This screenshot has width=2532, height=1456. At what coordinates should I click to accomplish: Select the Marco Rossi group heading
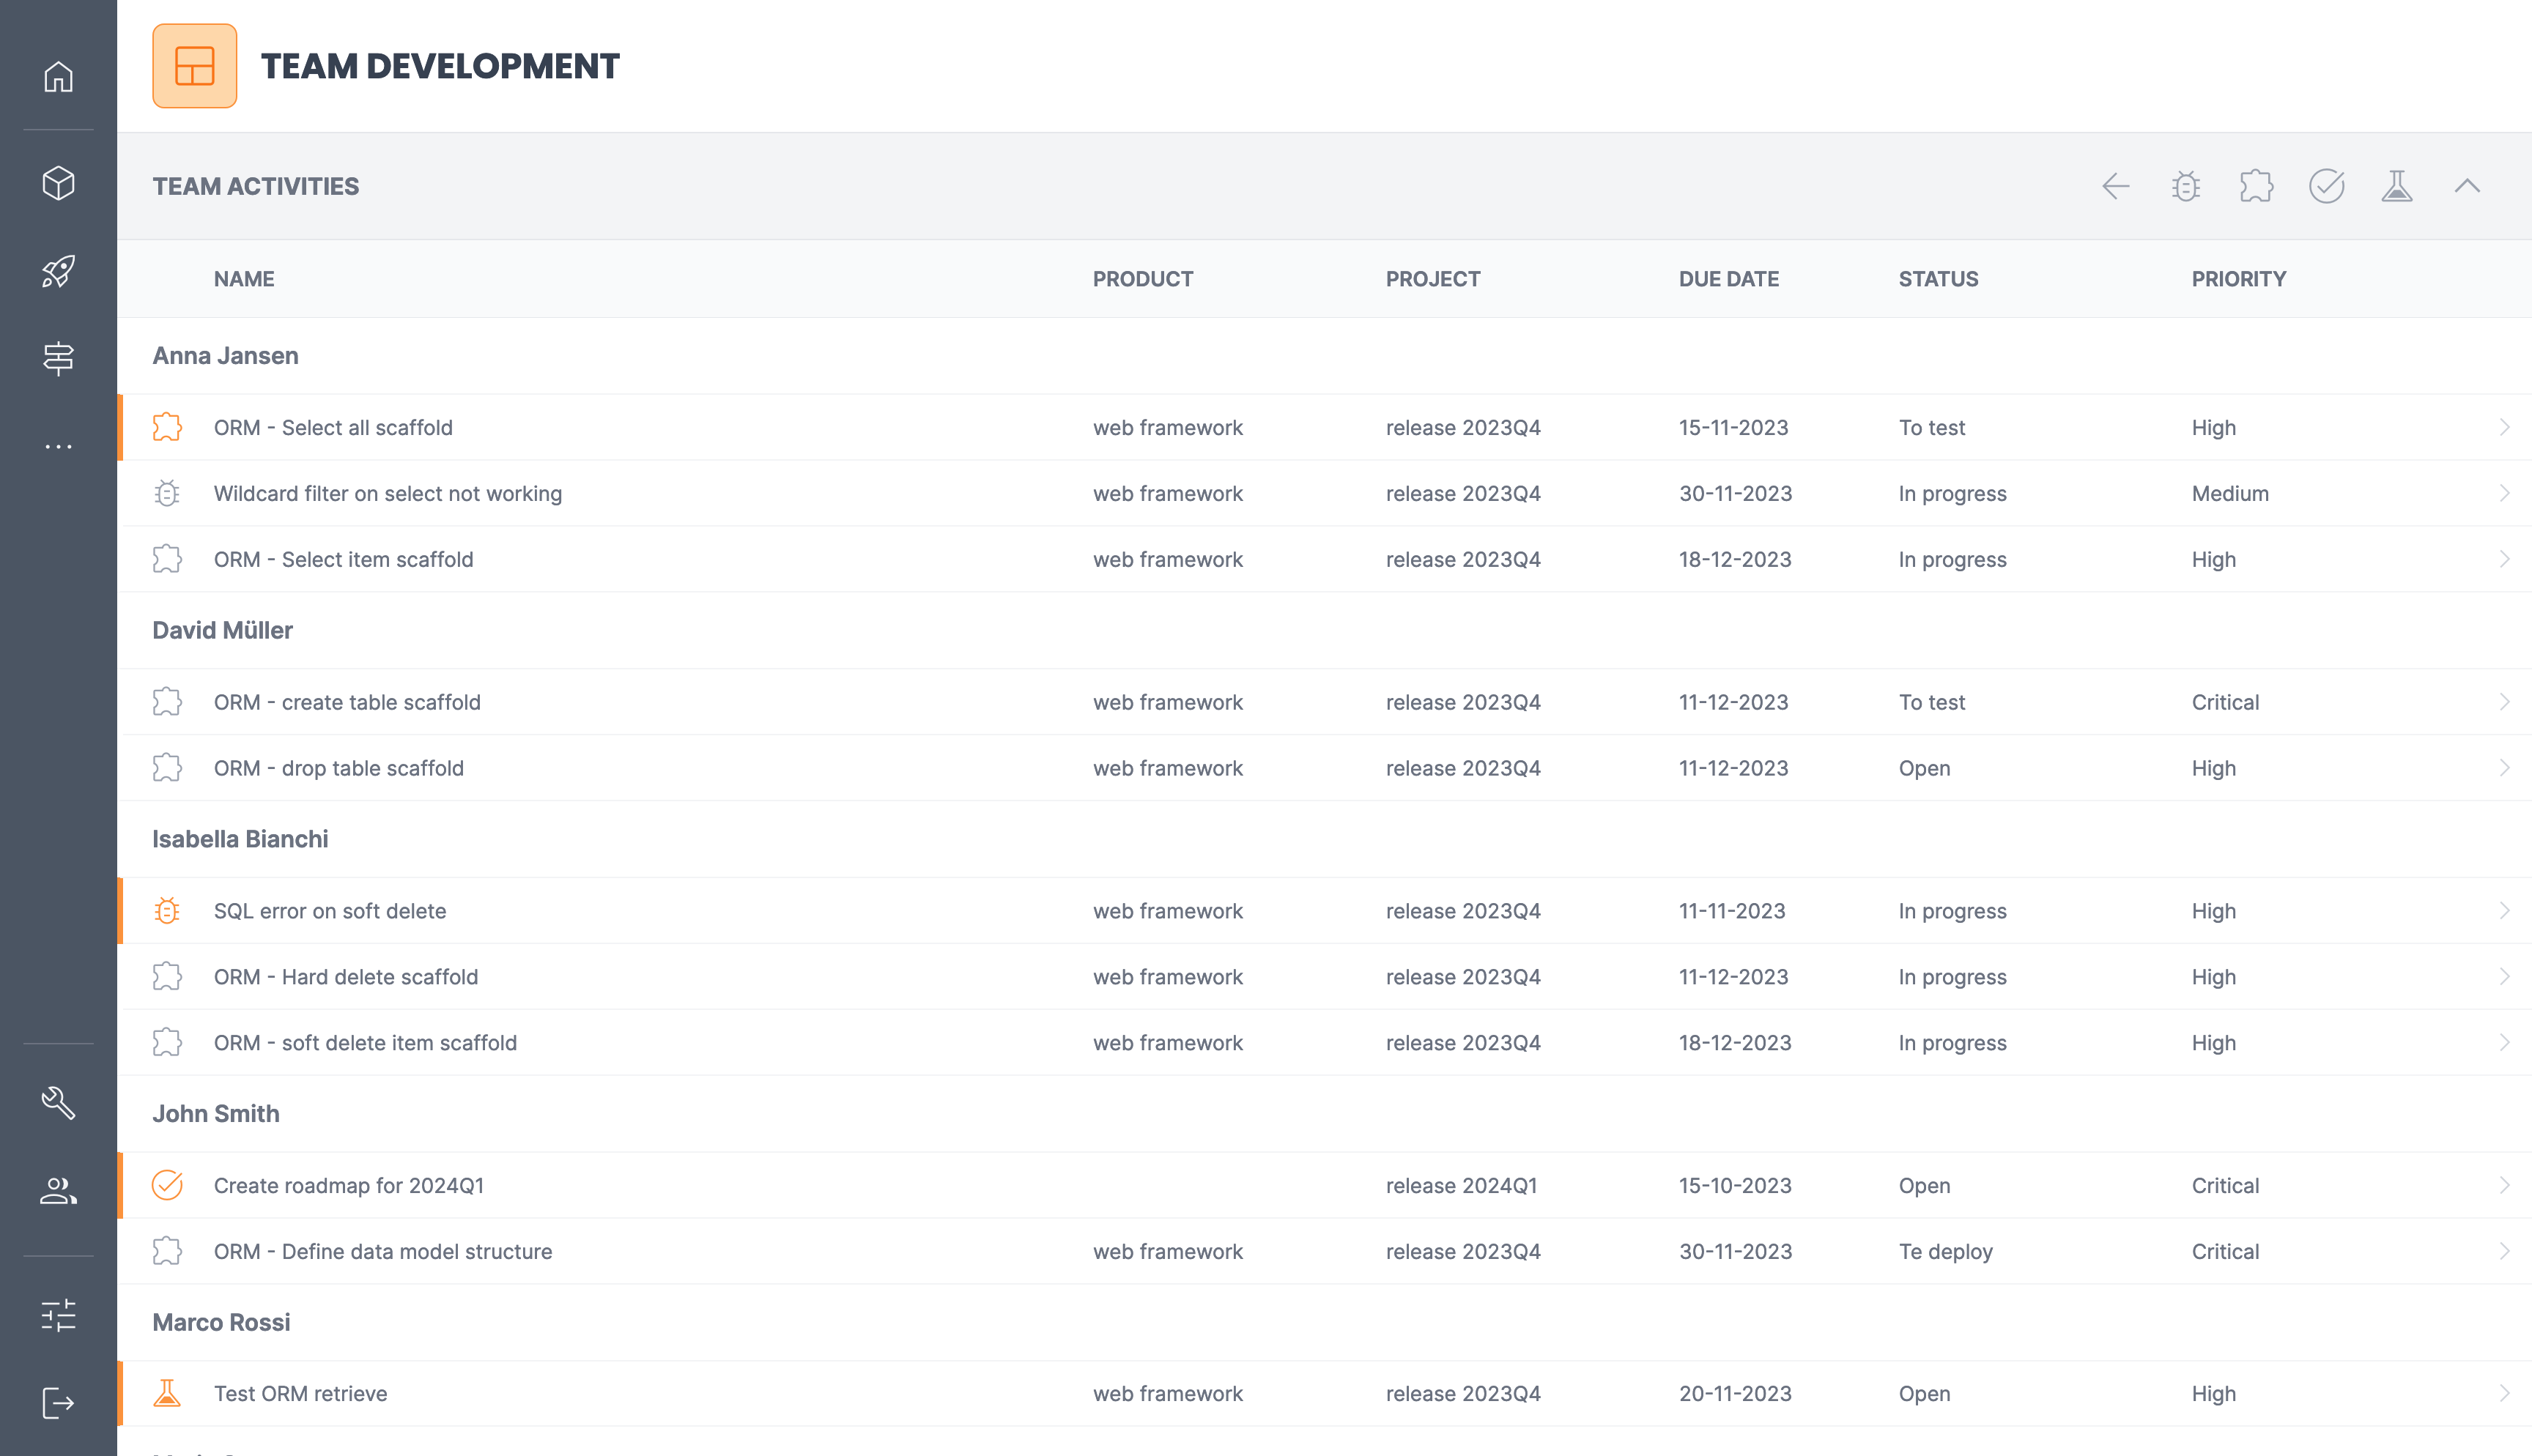[x=221, y=1322]
